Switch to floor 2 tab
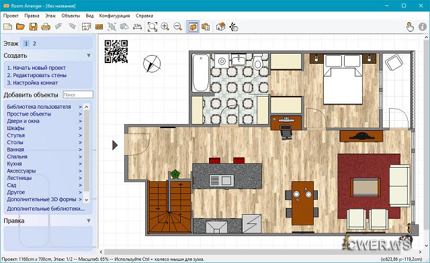This screenshot has height=263, width=430. tap(34, 44)
